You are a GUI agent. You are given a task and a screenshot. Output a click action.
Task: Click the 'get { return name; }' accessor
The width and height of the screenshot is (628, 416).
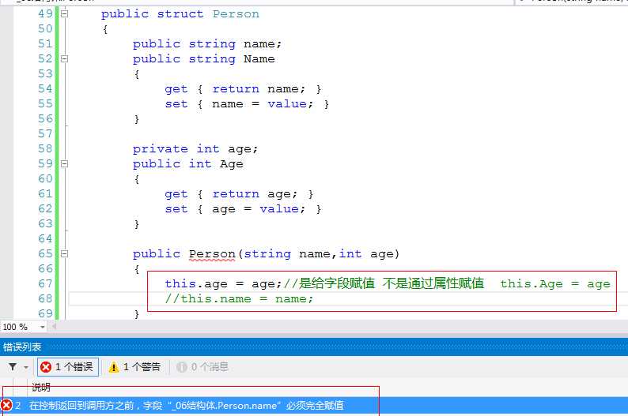[x=243, y=89]
